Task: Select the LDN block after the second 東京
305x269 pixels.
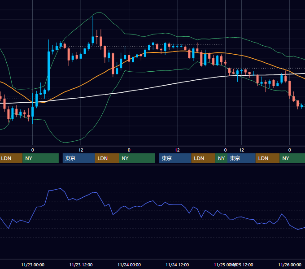Action: coord(204,158)
